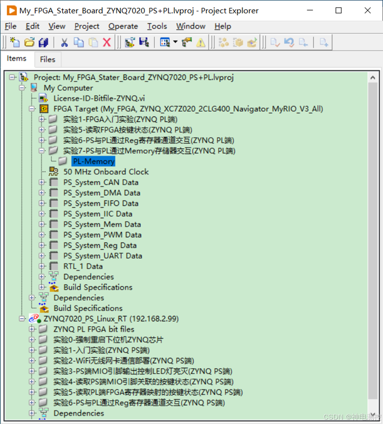The height and width of the screenshot is (424, 383).
Task: Open the Tools menu
Action: click(x=157, y=26)
